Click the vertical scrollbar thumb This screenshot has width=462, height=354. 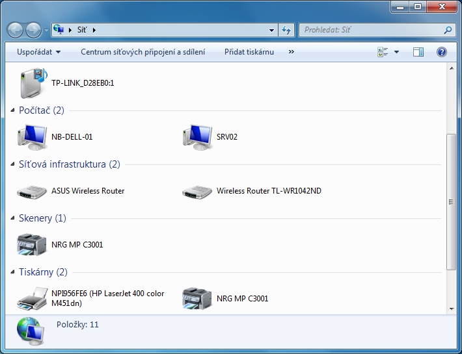pyautogui.click(x=450, y=201)
